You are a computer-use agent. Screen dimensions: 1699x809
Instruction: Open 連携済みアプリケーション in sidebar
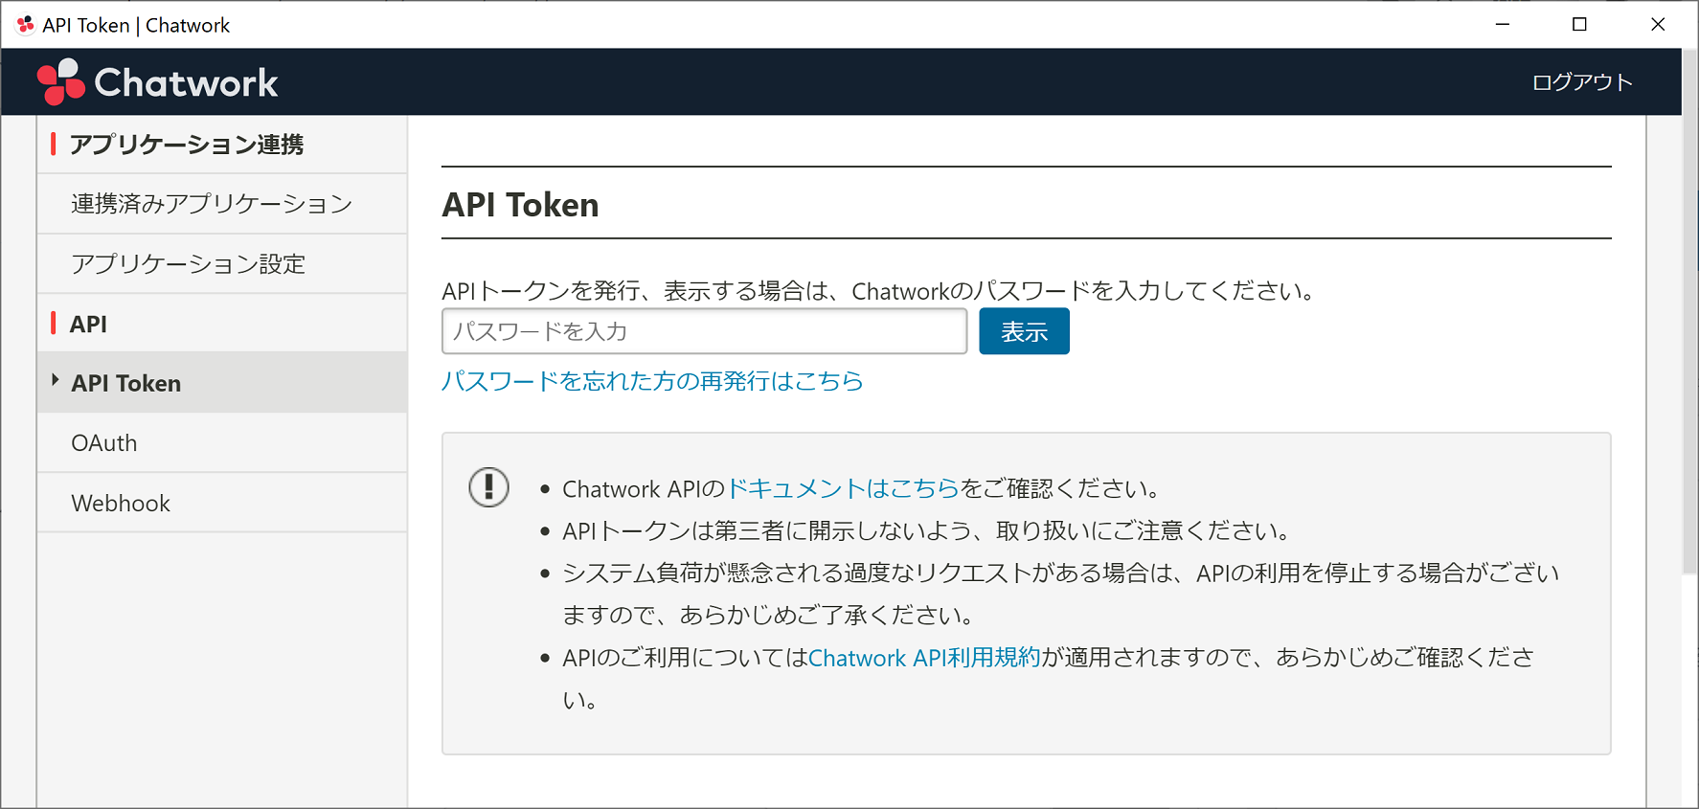[x=222, y=204]
